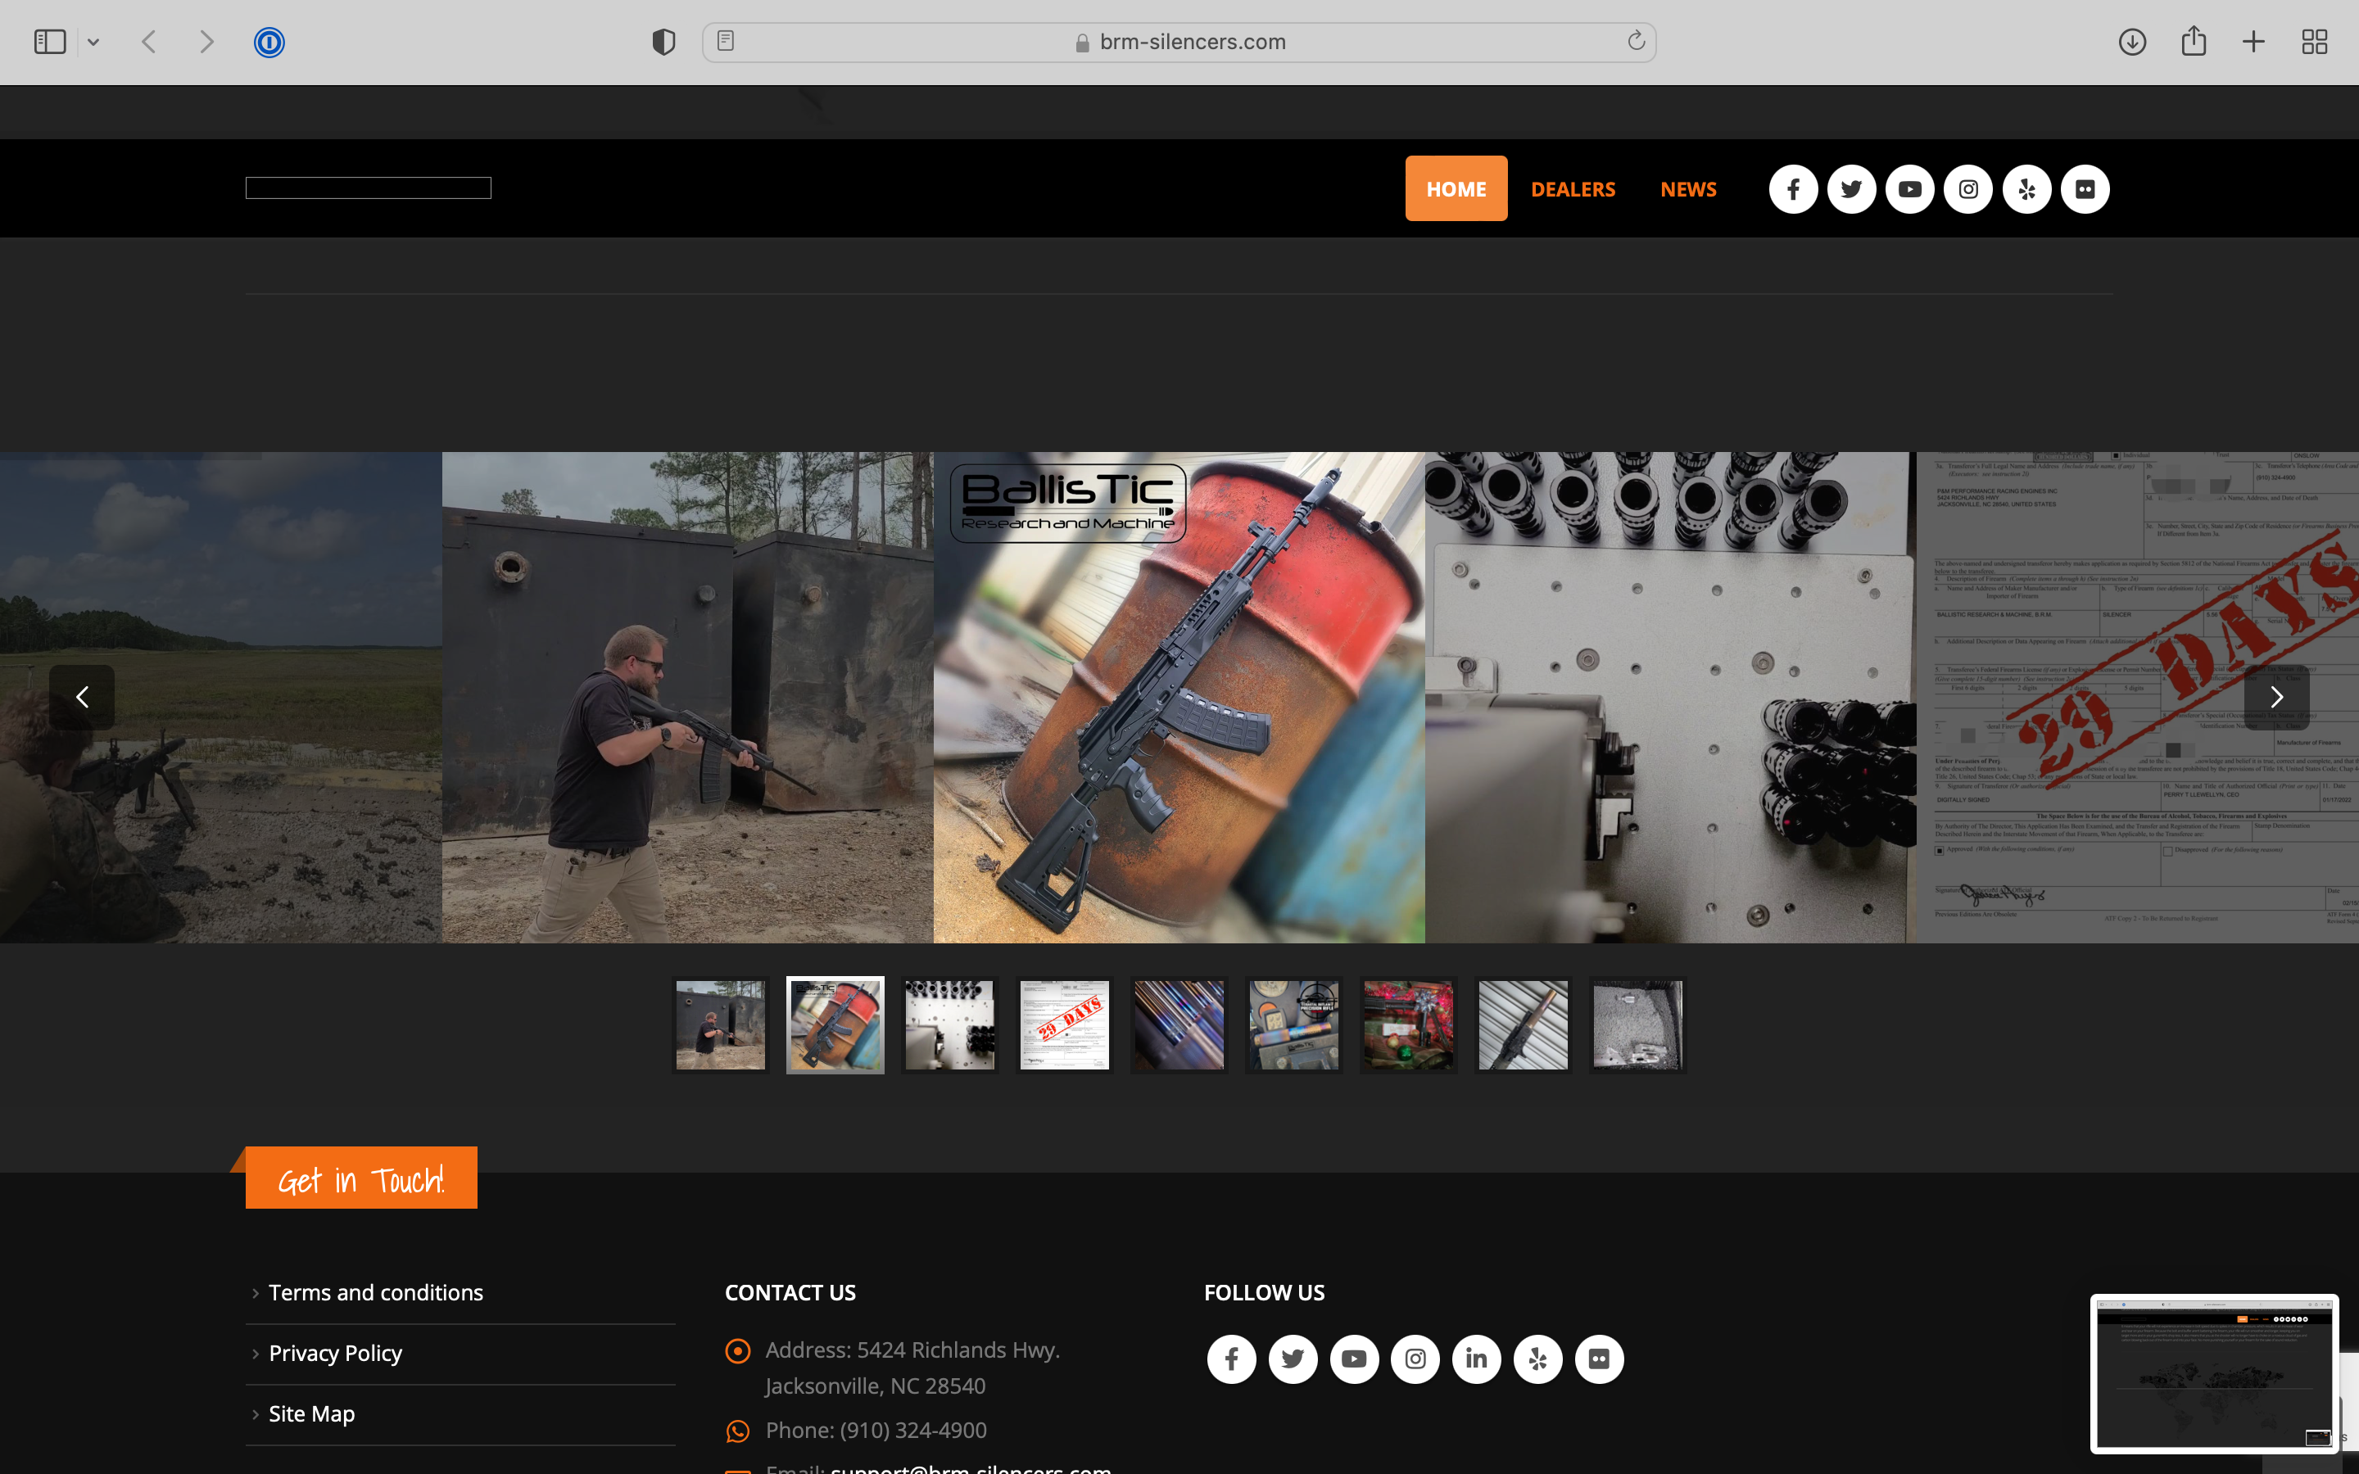2359x1474 pixels.
Task: Show reader view icon in address bar
Action: click(725, 41)
